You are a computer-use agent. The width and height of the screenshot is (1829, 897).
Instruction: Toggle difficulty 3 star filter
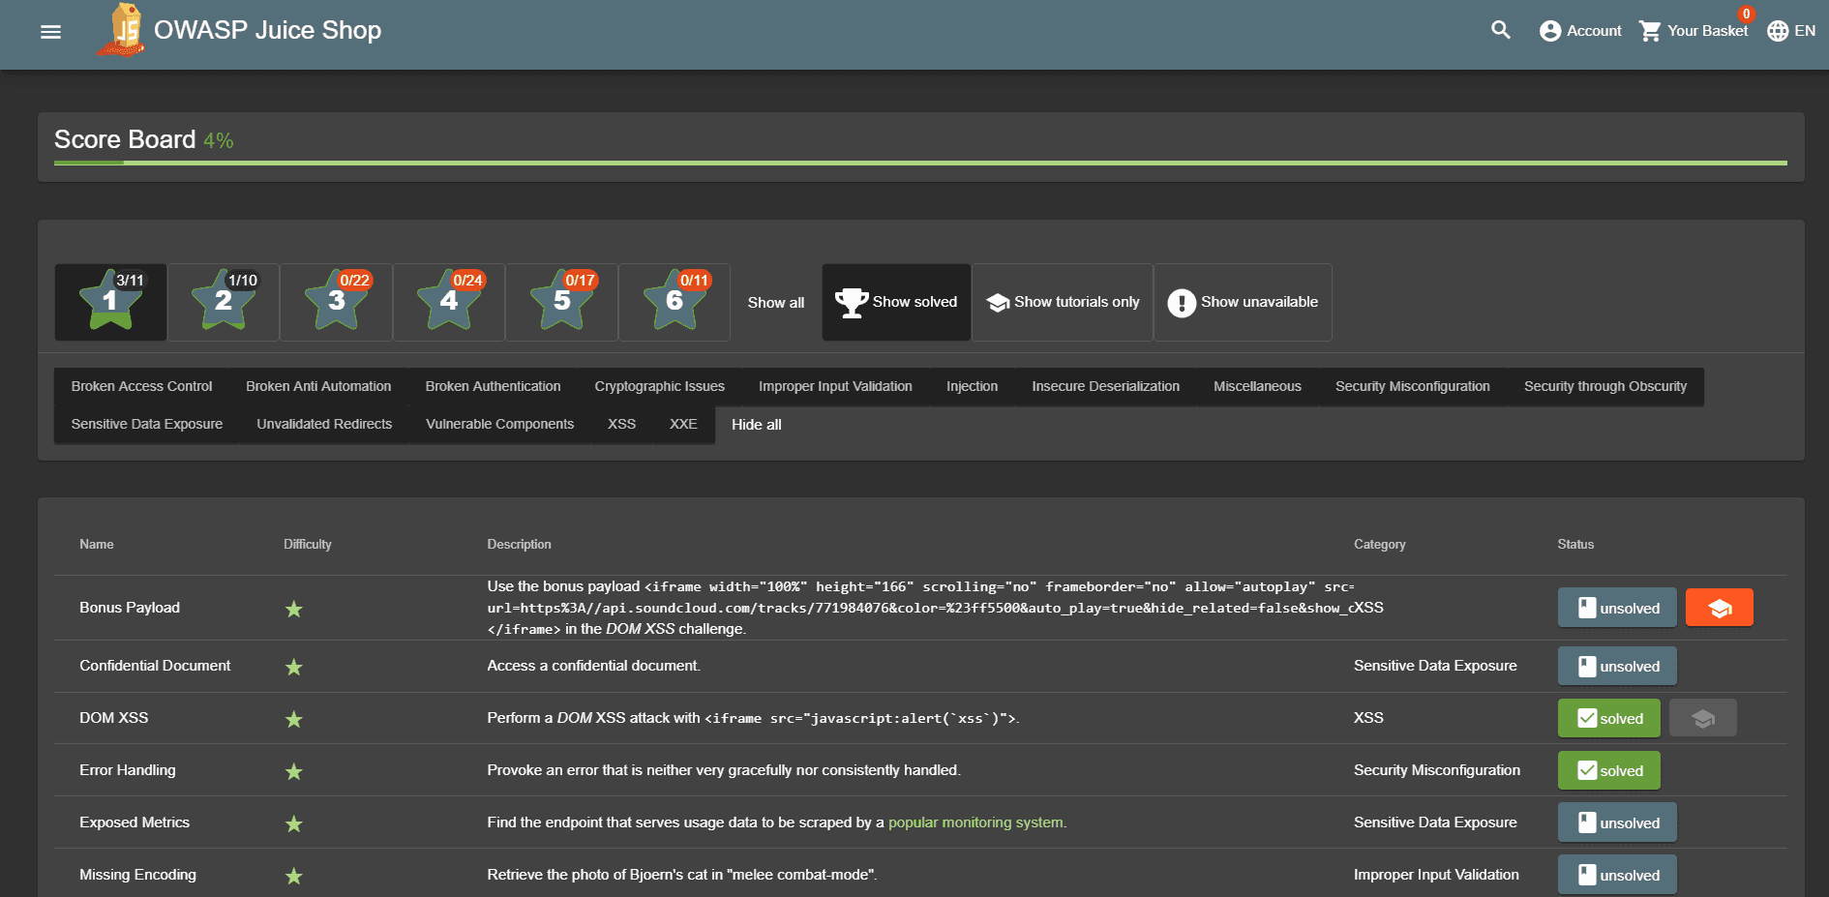pyautogui.click(x=337, y=302)
